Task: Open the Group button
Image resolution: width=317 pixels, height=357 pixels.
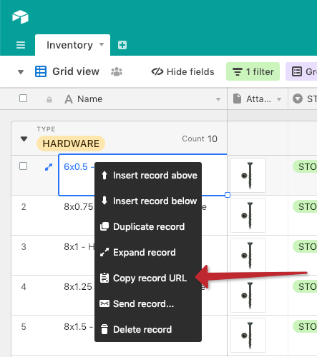Action: tap(301, 71)
